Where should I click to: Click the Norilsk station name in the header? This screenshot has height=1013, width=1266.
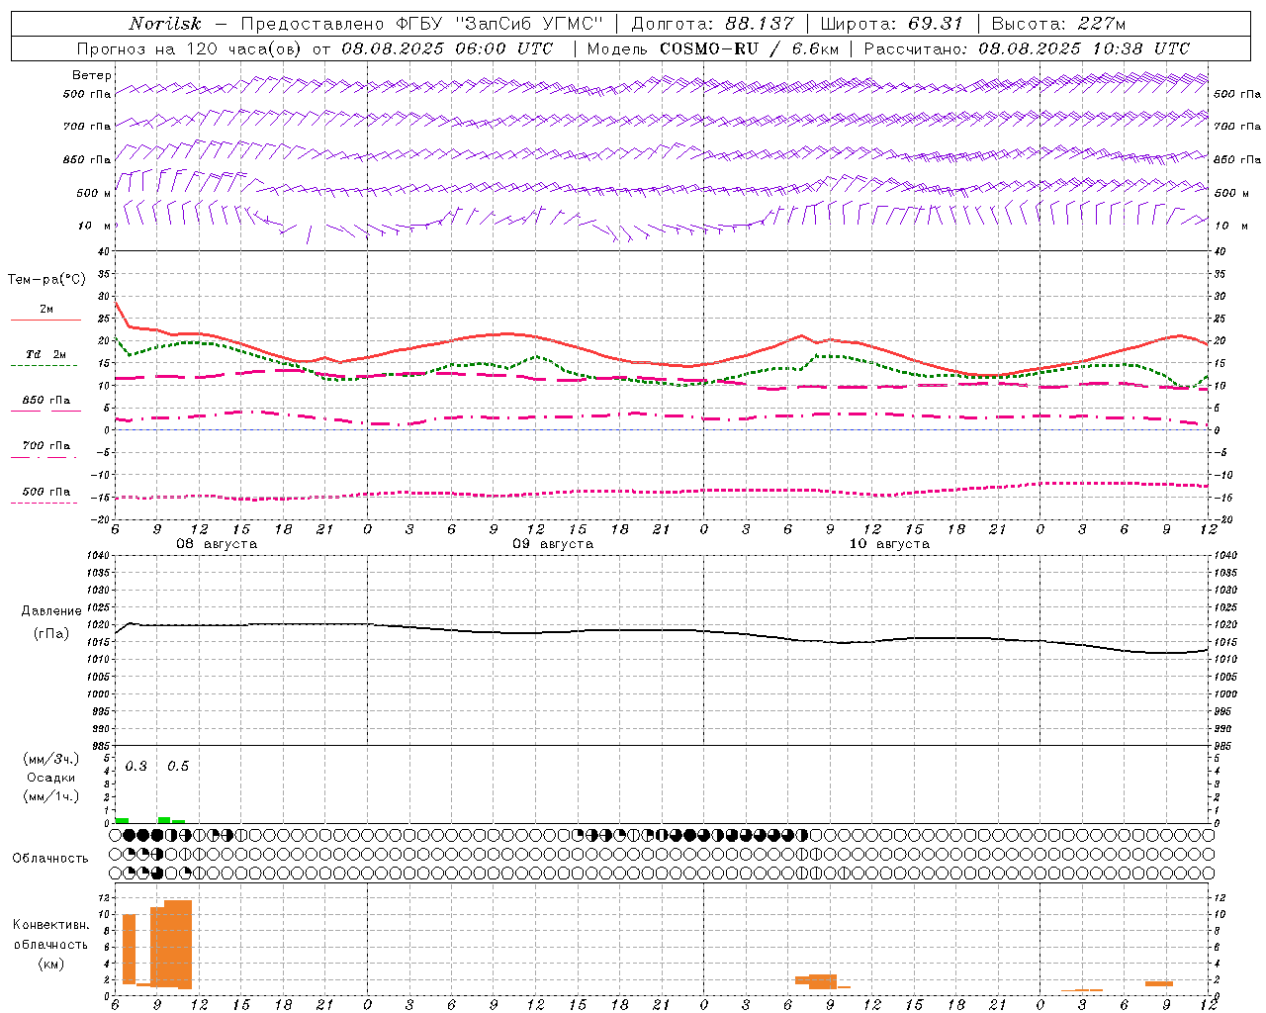(x=165, y=24)
